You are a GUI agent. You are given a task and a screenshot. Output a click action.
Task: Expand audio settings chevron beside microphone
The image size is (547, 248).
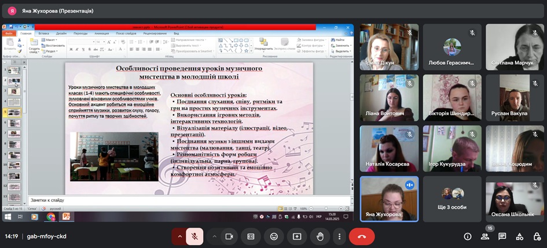179,236
